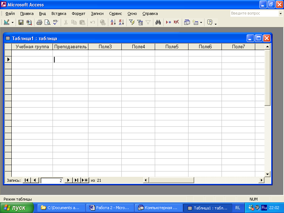Select the Поле3 column header
Viewport: 284px width, 213px height.
pos(105,47)
